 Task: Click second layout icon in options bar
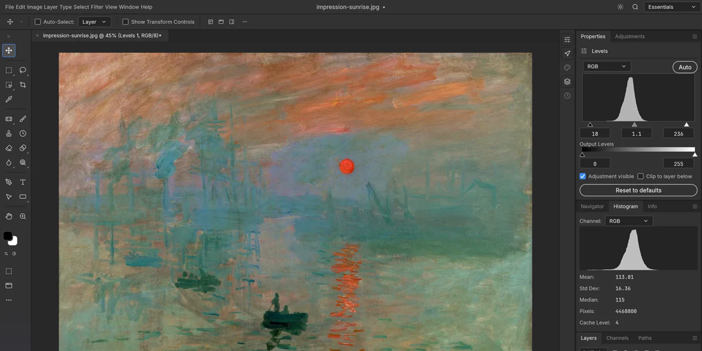tap(221, 22)
